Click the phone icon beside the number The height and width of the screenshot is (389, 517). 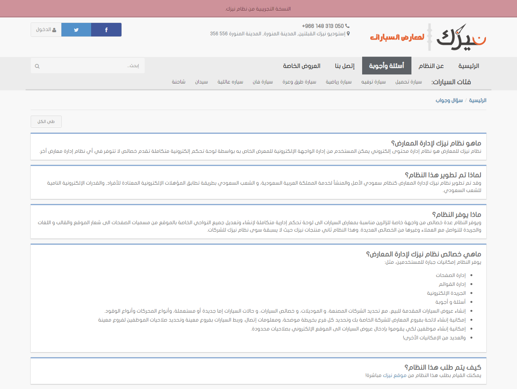347,26
